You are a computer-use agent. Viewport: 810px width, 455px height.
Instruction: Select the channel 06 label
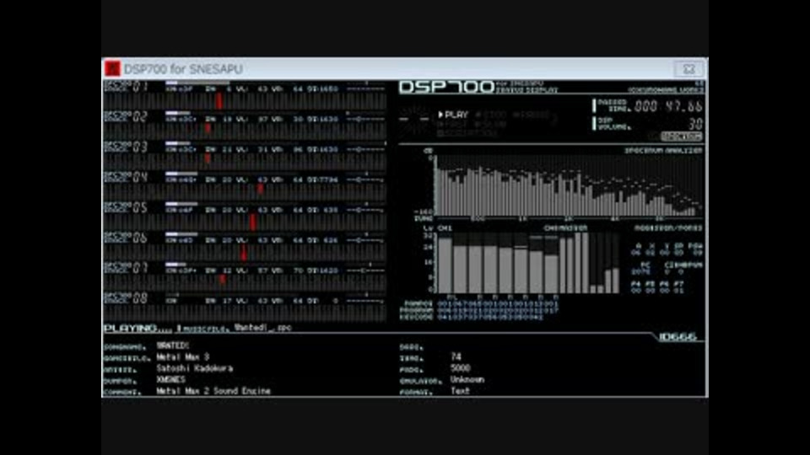[127, 238]
